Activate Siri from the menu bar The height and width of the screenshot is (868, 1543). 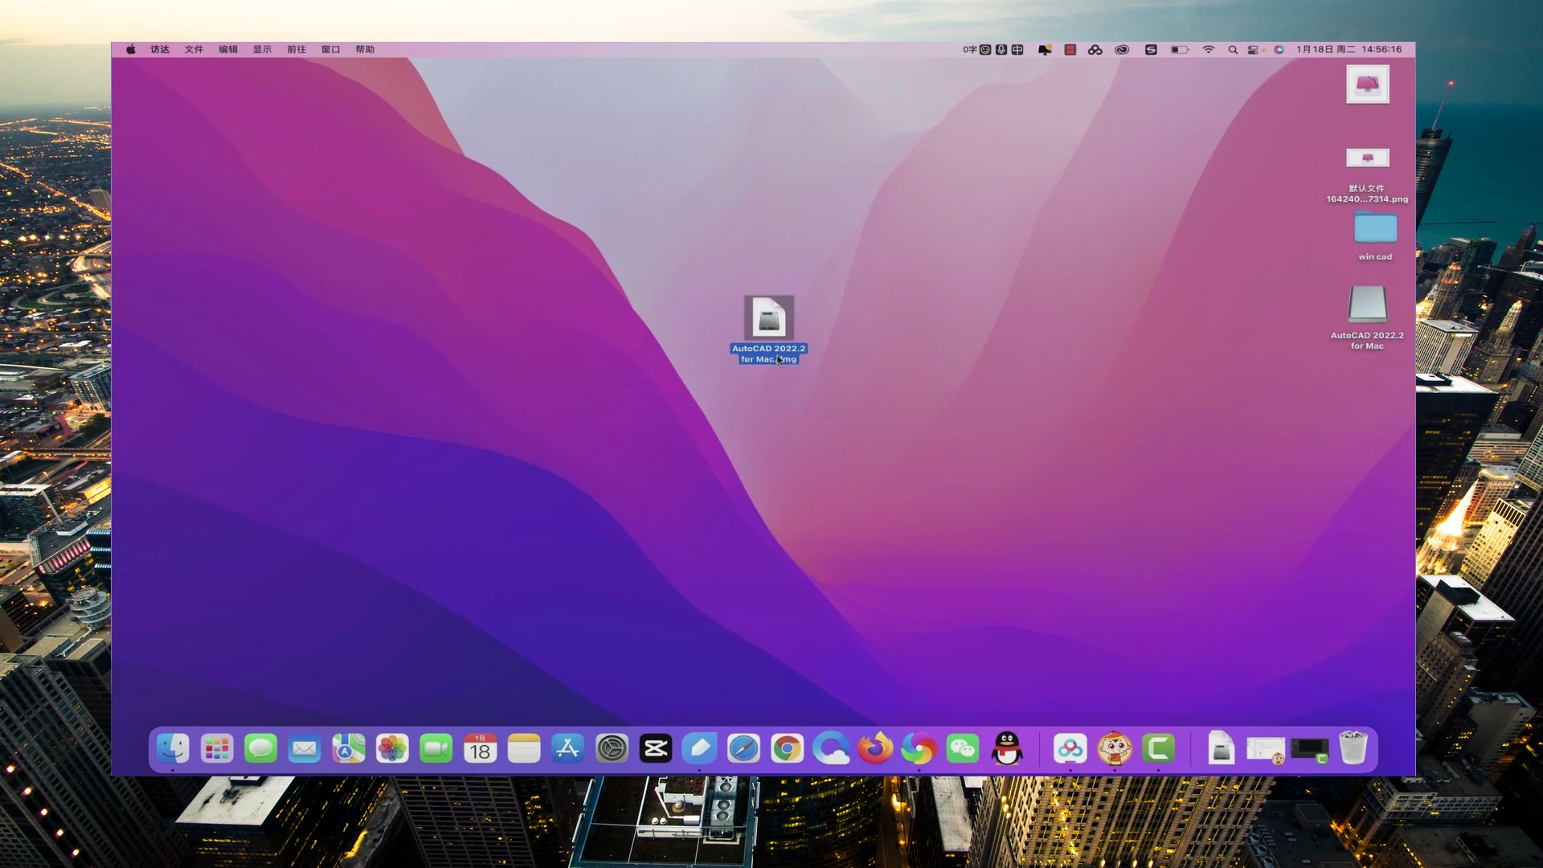coord(1279,50)
